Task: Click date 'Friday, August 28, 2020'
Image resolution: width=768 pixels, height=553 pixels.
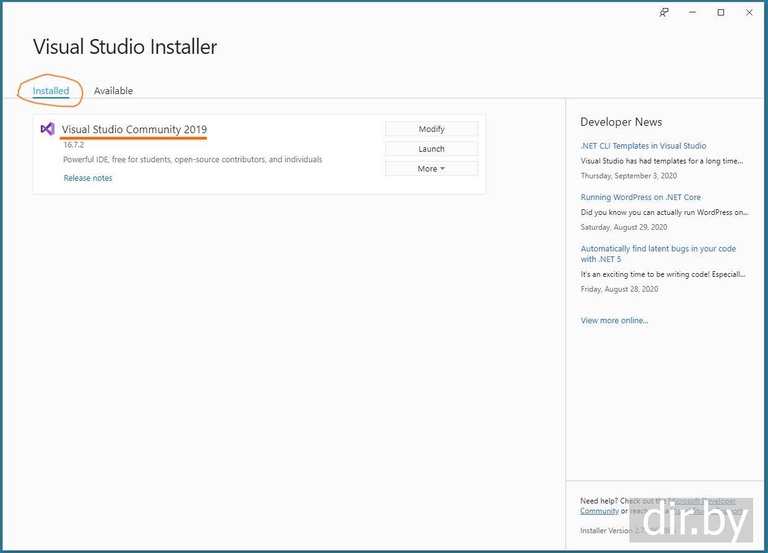Action: coord(619,289)
